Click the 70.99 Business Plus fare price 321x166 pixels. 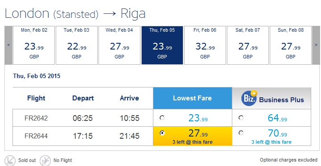(277, 133)
